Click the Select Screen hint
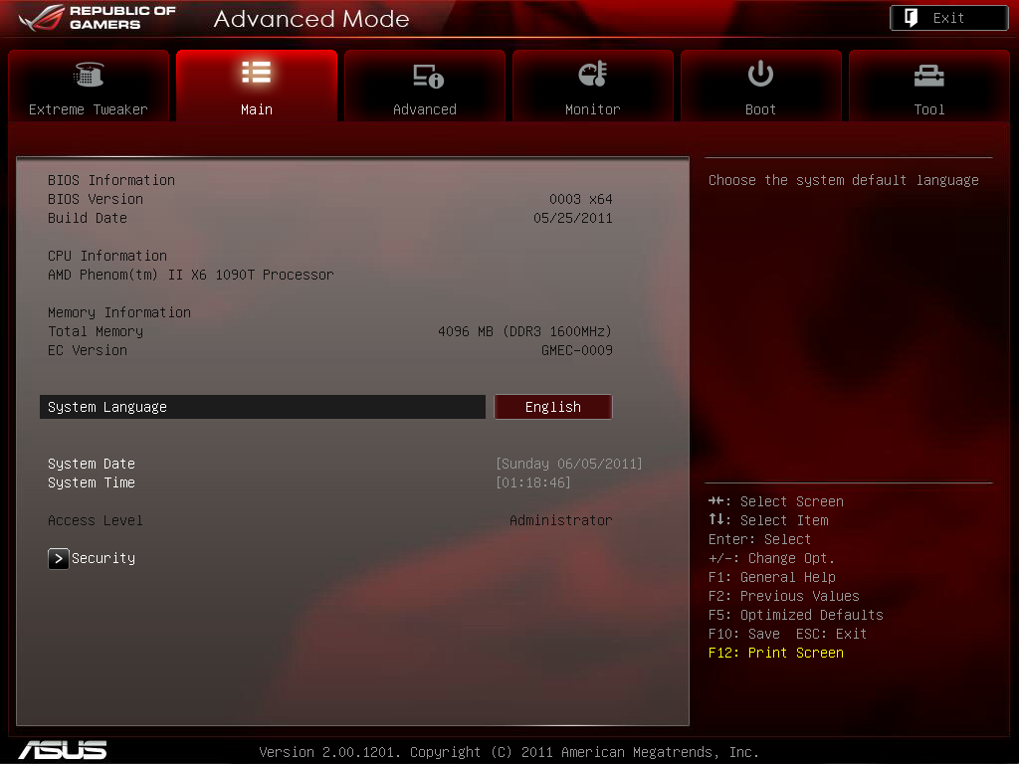Screen dimensions: 1019x764 (x=776, y=501)
